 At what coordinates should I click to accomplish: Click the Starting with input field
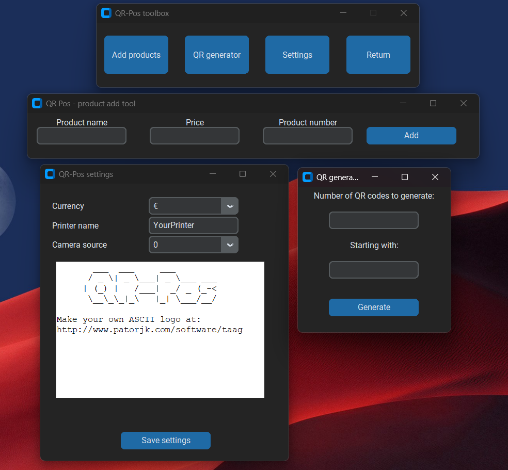pyautogui.click(x=373, y=269)
